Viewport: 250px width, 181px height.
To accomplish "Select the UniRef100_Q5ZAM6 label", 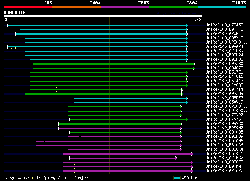I will [x=224, y=141].
